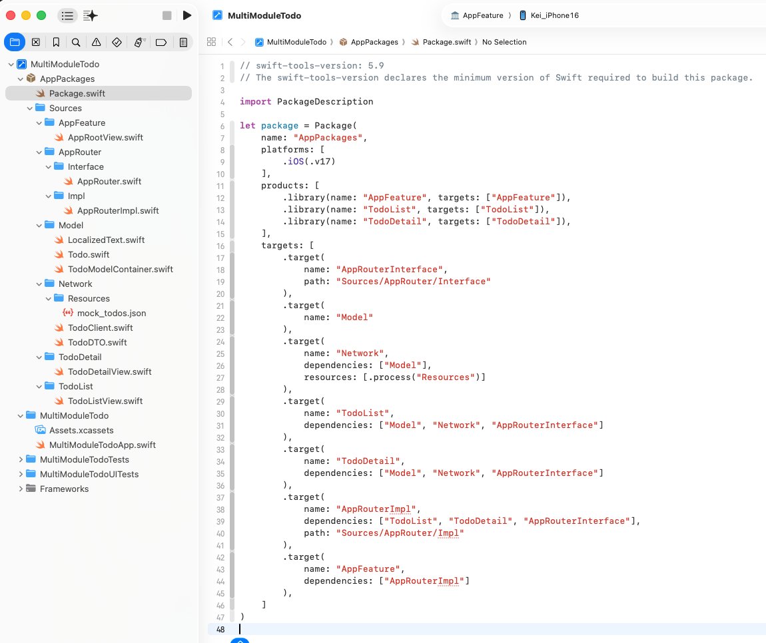Choose the Kei_iPhone16 run destination
The image size is (766, 643).
click(x=549, y=15)
